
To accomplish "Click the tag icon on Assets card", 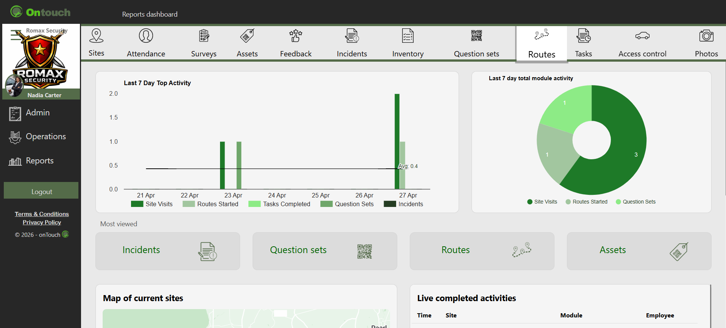I will pos(679,252).
